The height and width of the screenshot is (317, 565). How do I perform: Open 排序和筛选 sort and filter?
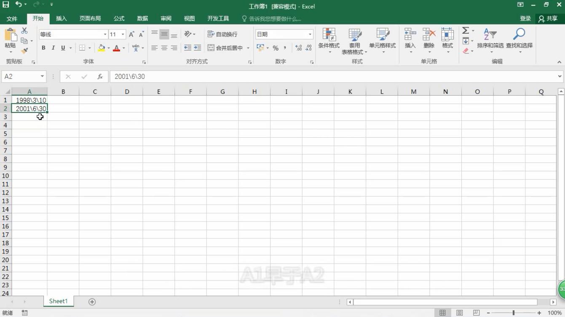pos(490,41)
